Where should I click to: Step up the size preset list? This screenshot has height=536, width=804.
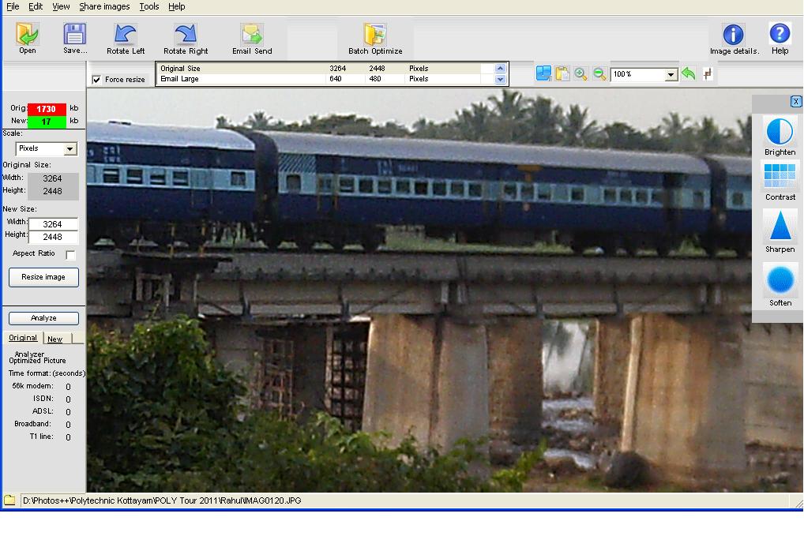500,68
